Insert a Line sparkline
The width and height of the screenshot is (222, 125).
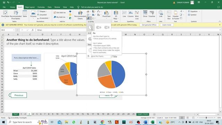coord(124,14)
